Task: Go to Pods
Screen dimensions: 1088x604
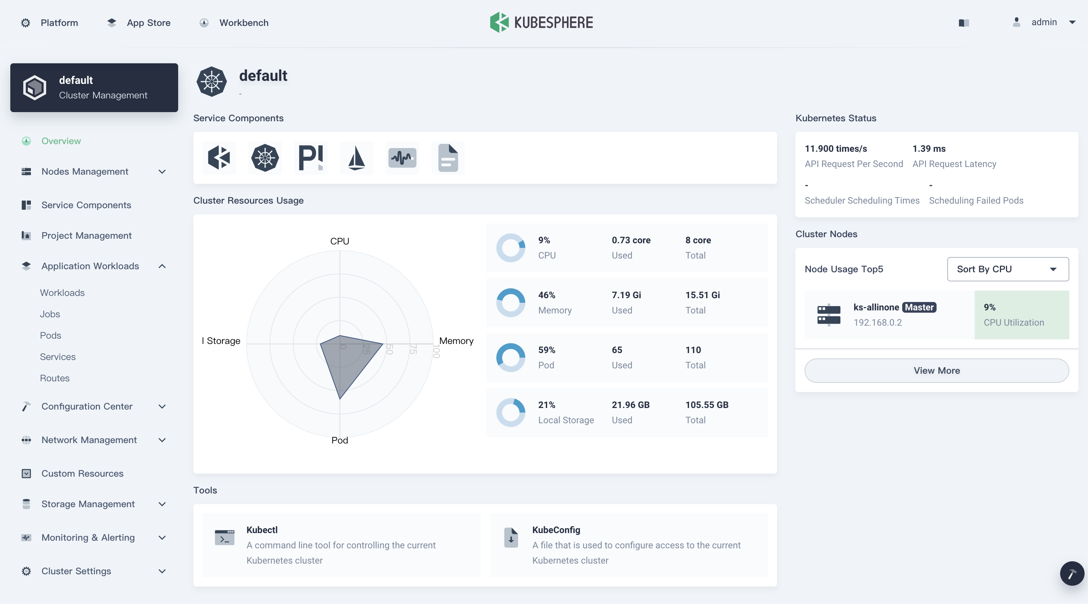Action: (x=51, y=336)
